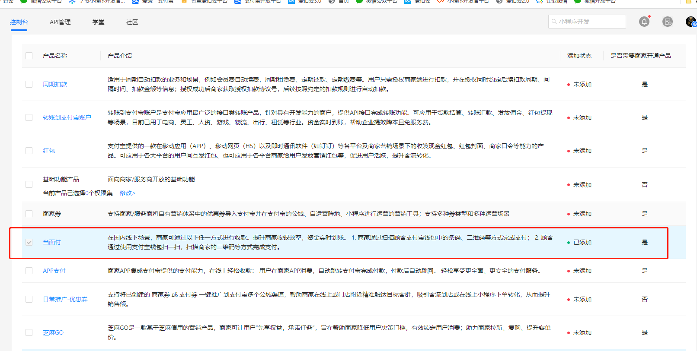Go to the 学堂 tab

[98, 22]
